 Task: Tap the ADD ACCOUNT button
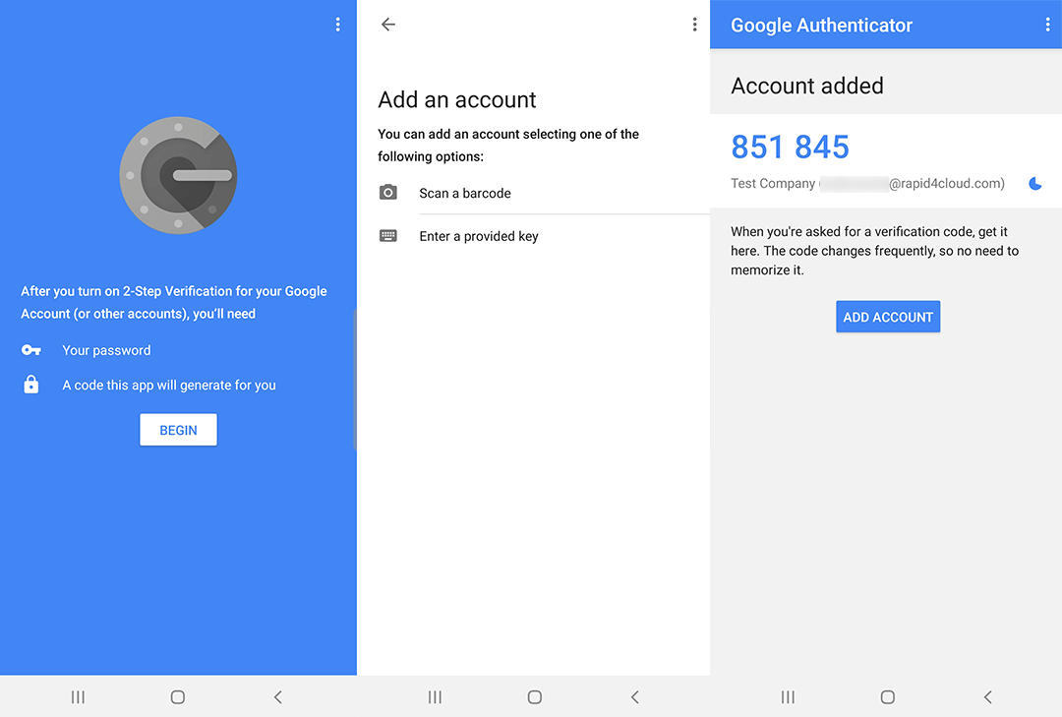[888, 317]
